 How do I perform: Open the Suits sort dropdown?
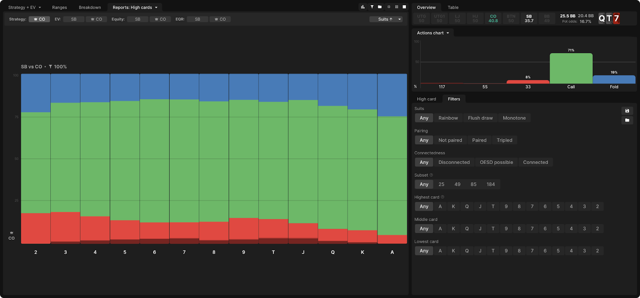pyautogui.click(x=386, y=19)
